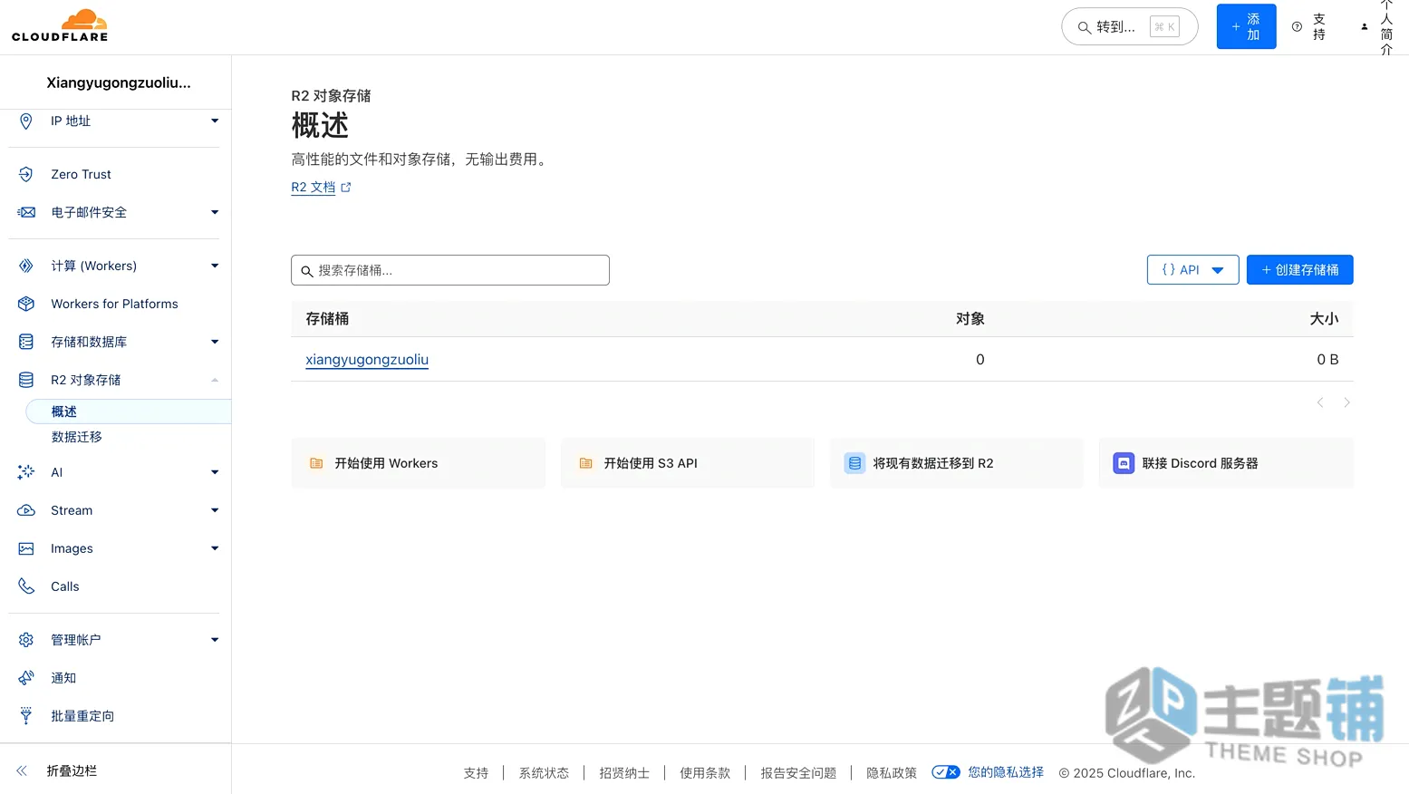
Task: Click the Workers for Platforms cube icon
Action: (26, 304)
